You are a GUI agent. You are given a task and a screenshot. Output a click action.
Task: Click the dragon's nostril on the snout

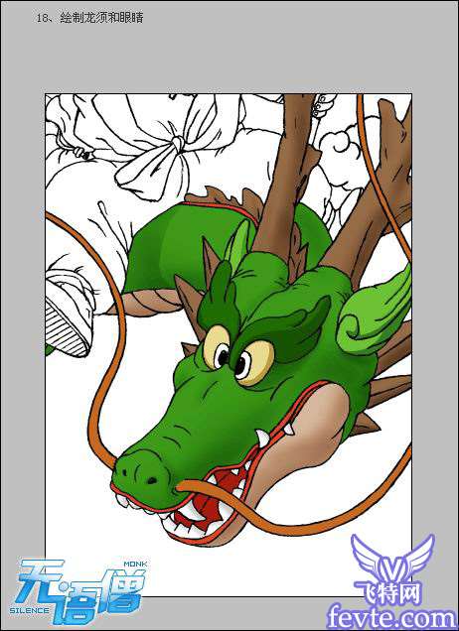click(152, 480)
